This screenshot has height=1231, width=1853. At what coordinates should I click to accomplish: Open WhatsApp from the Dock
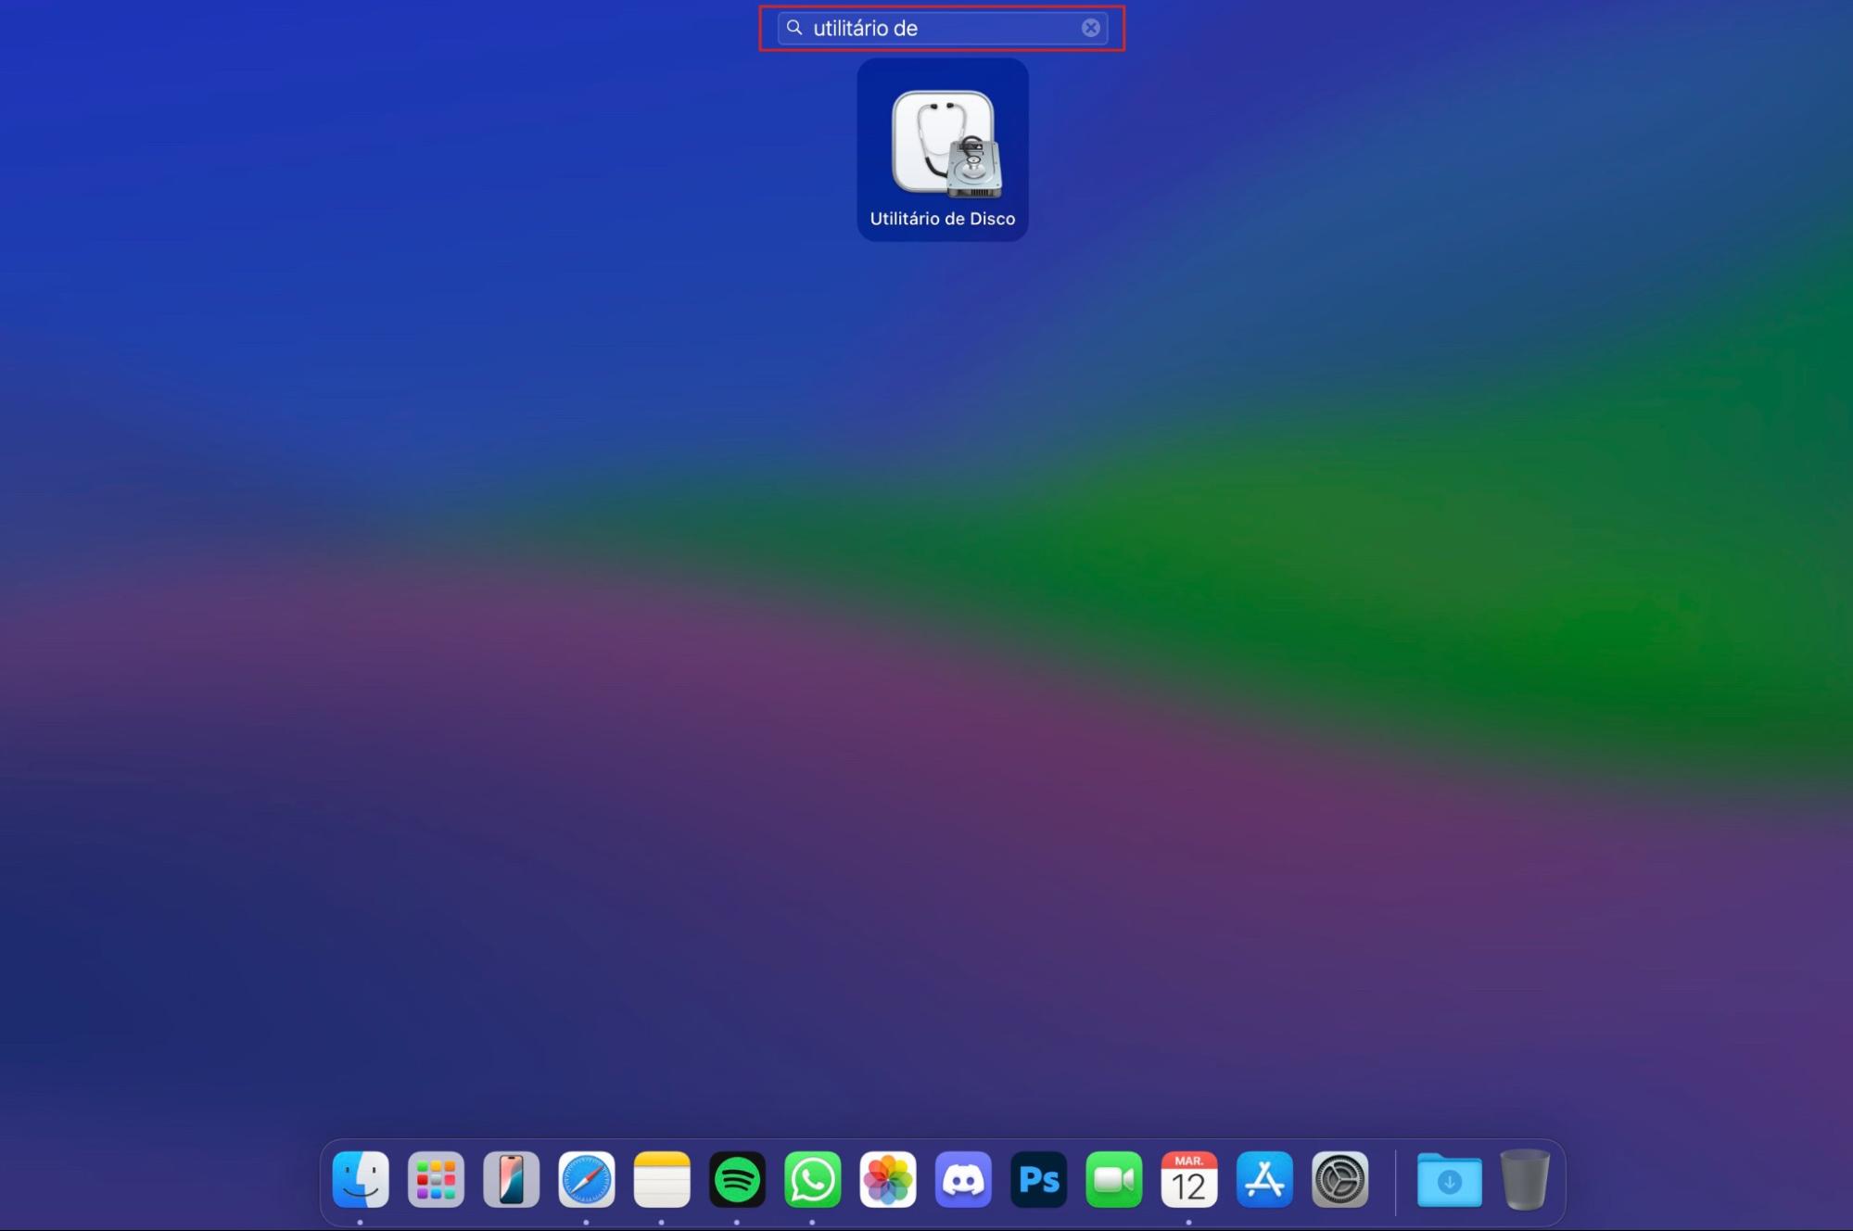(812, 1180)
